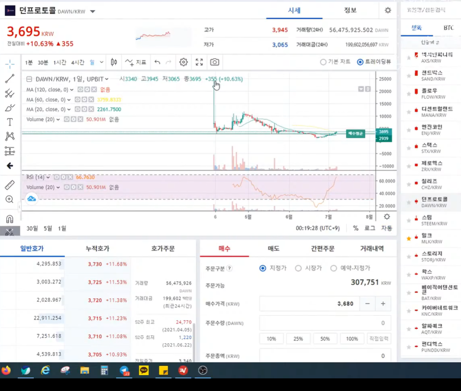
Task: Select the ruler measure tool
Action: click(x=10, y=185)
